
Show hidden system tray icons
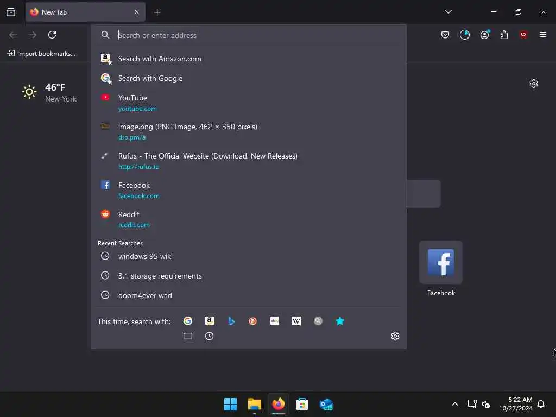coord(455,404)
